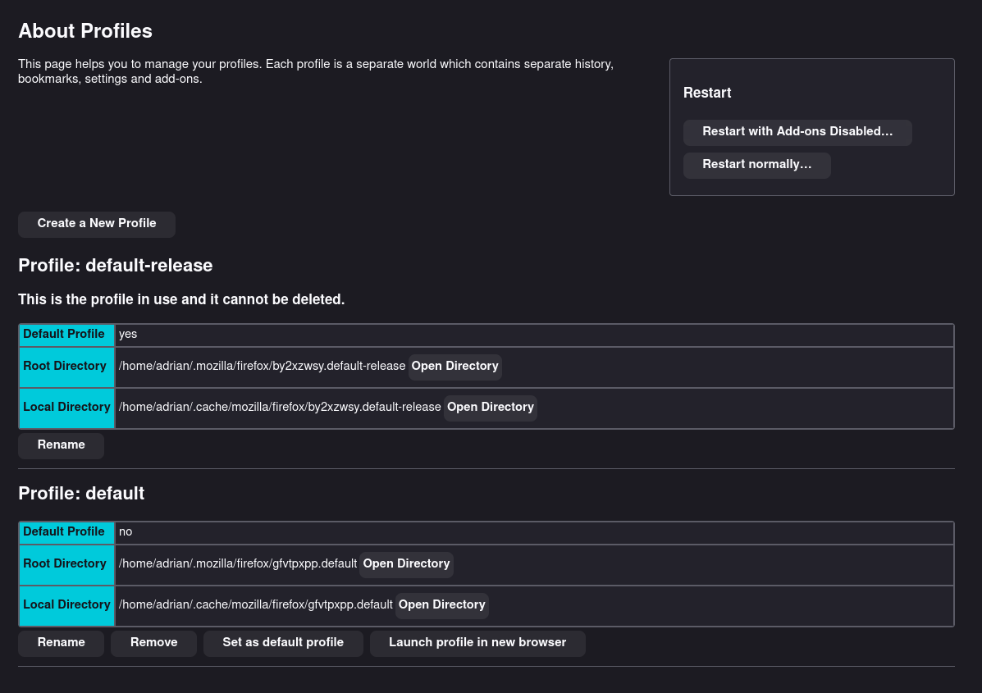Open Directory for gfvtpxpp.default Root Directory
The width and height of the screenshot is (982, 693).
406,564
